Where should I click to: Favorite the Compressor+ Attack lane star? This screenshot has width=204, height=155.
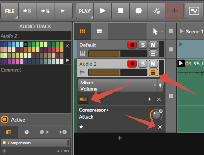(x=81, y=127)
